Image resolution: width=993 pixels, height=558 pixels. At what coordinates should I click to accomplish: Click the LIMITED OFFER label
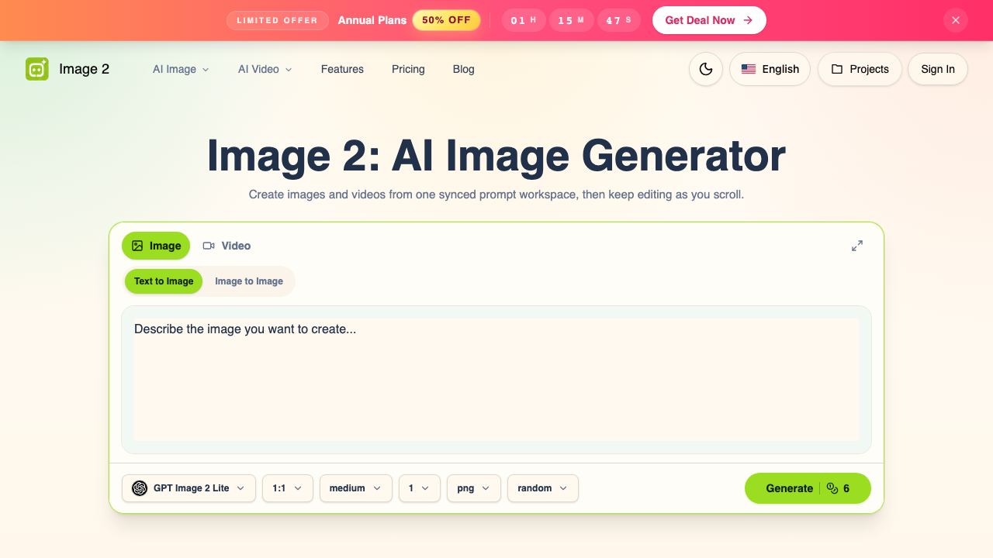tap(277, 20)
